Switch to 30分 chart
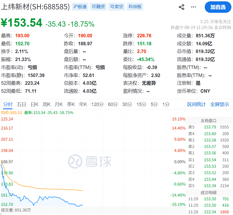 click(x=127, y=104)
